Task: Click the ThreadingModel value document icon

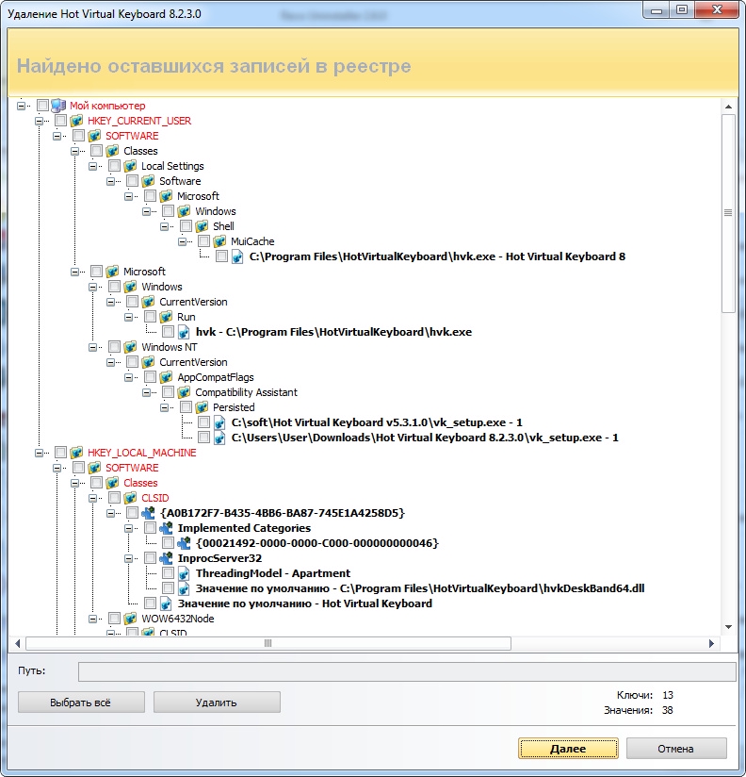Action: [x=184, y=573]
